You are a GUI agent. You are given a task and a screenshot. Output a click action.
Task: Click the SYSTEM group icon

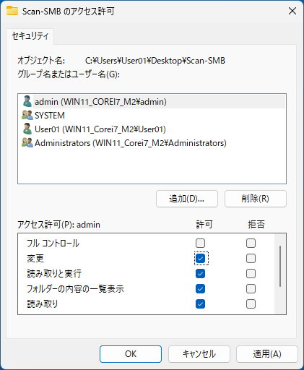(27, 116)
